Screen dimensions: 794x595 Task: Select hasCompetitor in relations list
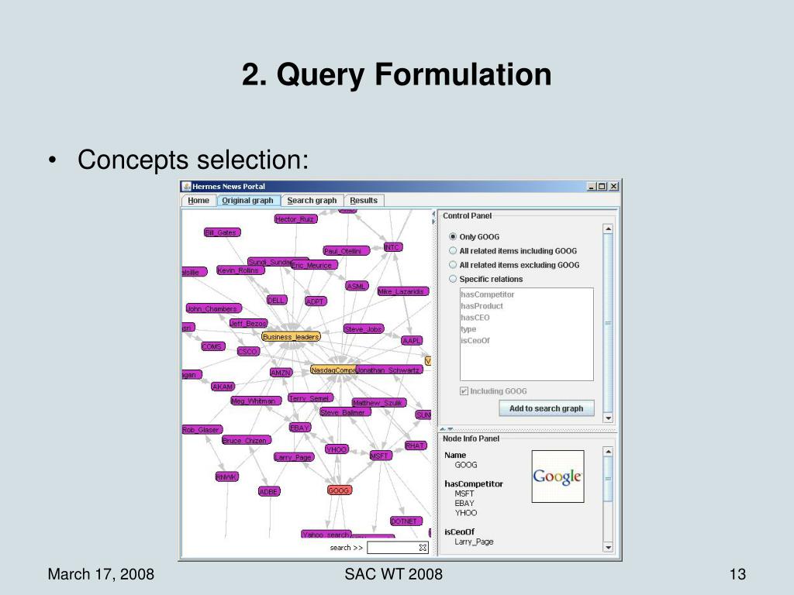(x=488, y=294)
